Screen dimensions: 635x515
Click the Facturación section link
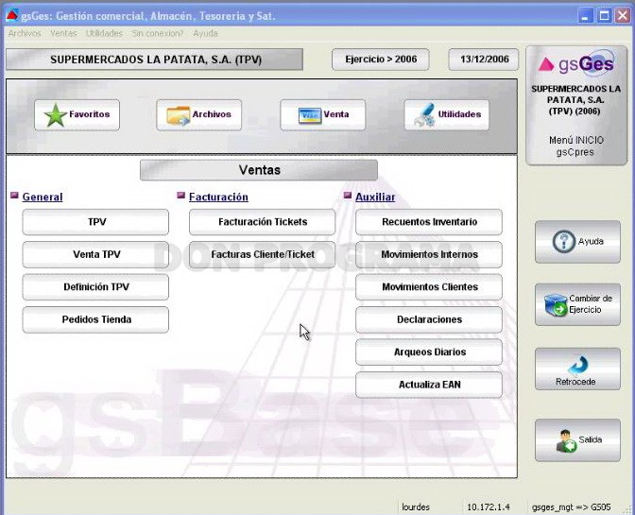point(218,197)
